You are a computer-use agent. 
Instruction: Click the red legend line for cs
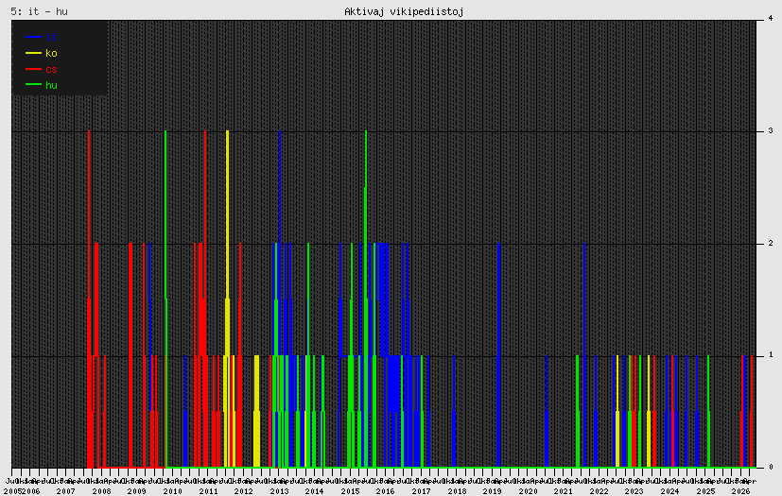point(33,69)
